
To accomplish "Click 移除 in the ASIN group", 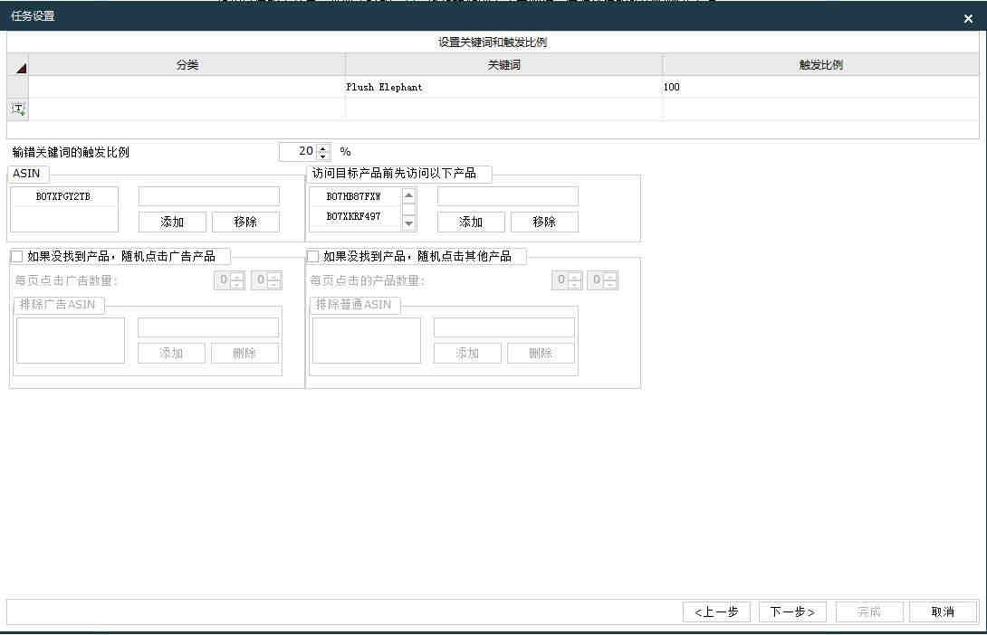I will coord(245,222).
